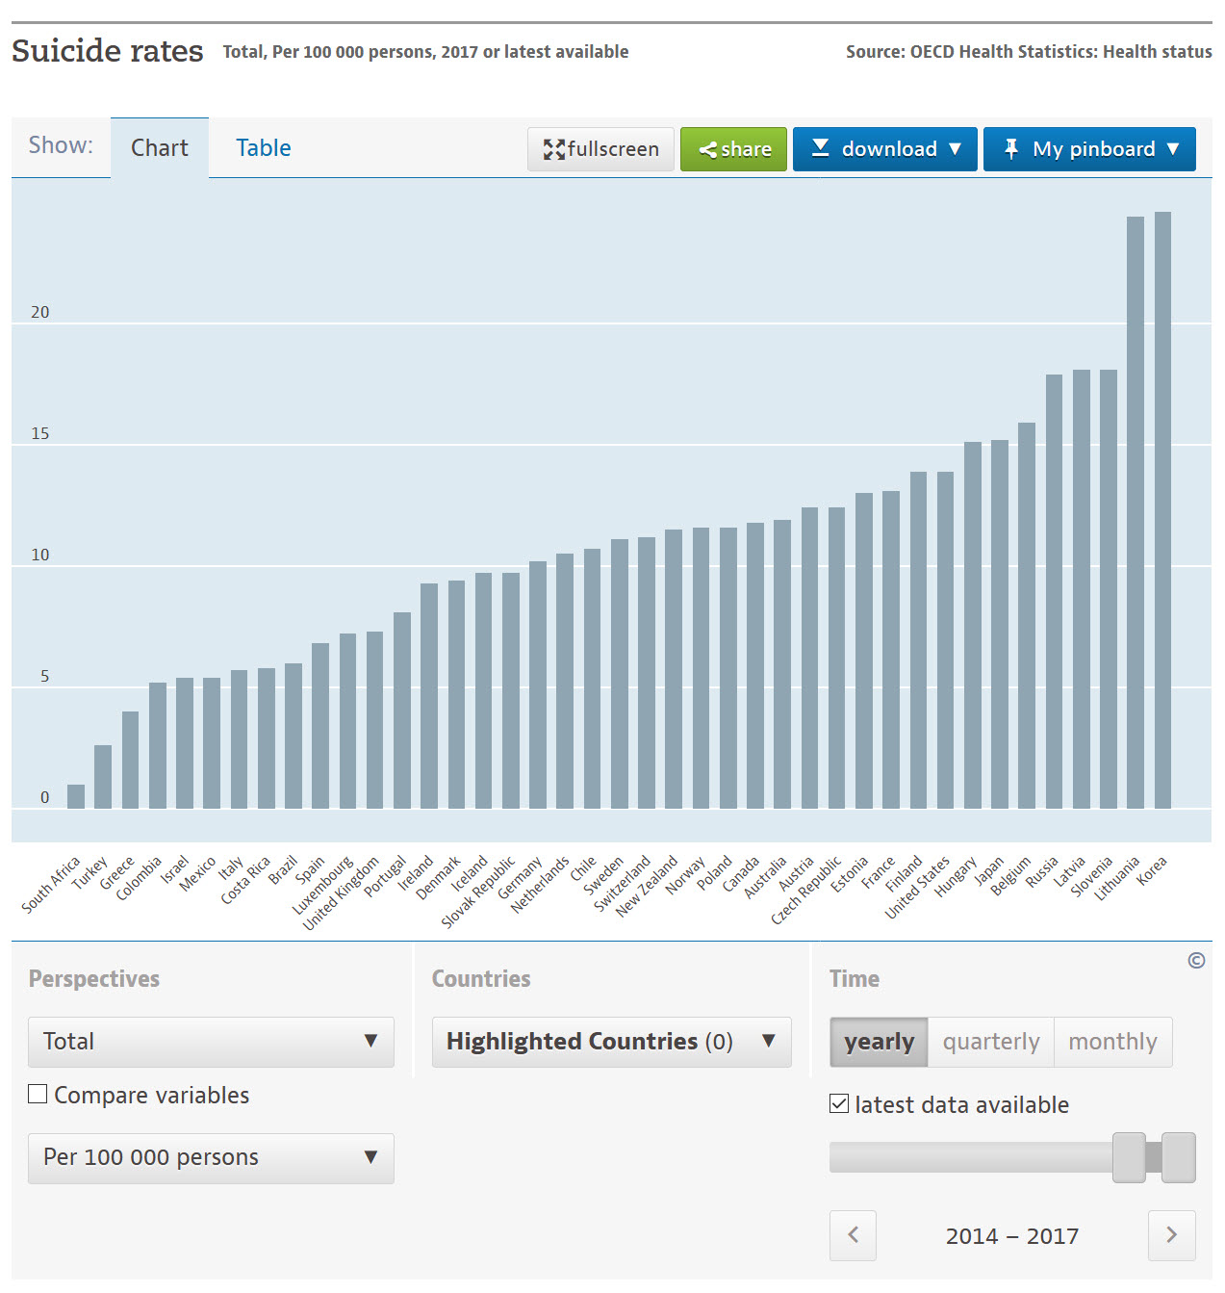1225x1293 pixels.
Task: Click the pushpin icon on My pinboard
Action: pyautogui.click(x=1010, y=148)
